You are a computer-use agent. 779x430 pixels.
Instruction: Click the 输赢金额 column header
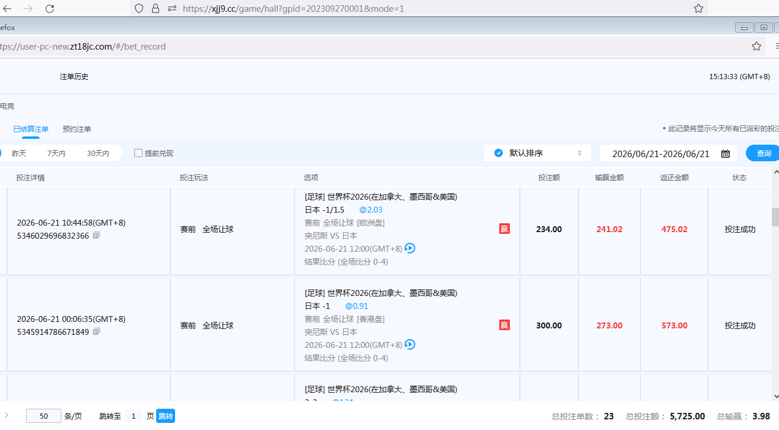(x=609, y=178)
